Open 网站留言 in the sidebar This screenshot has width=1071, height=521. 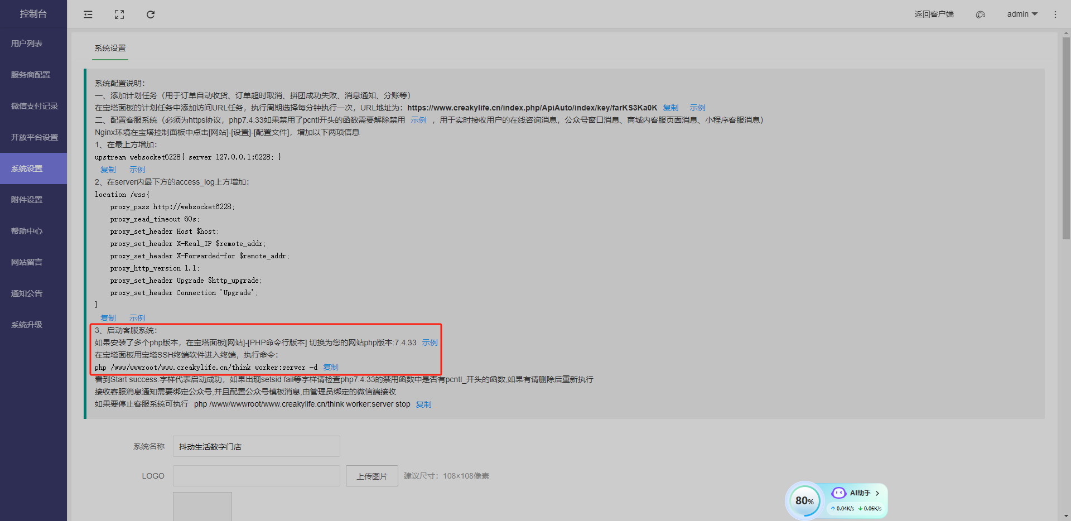click(x=33, y=262)
